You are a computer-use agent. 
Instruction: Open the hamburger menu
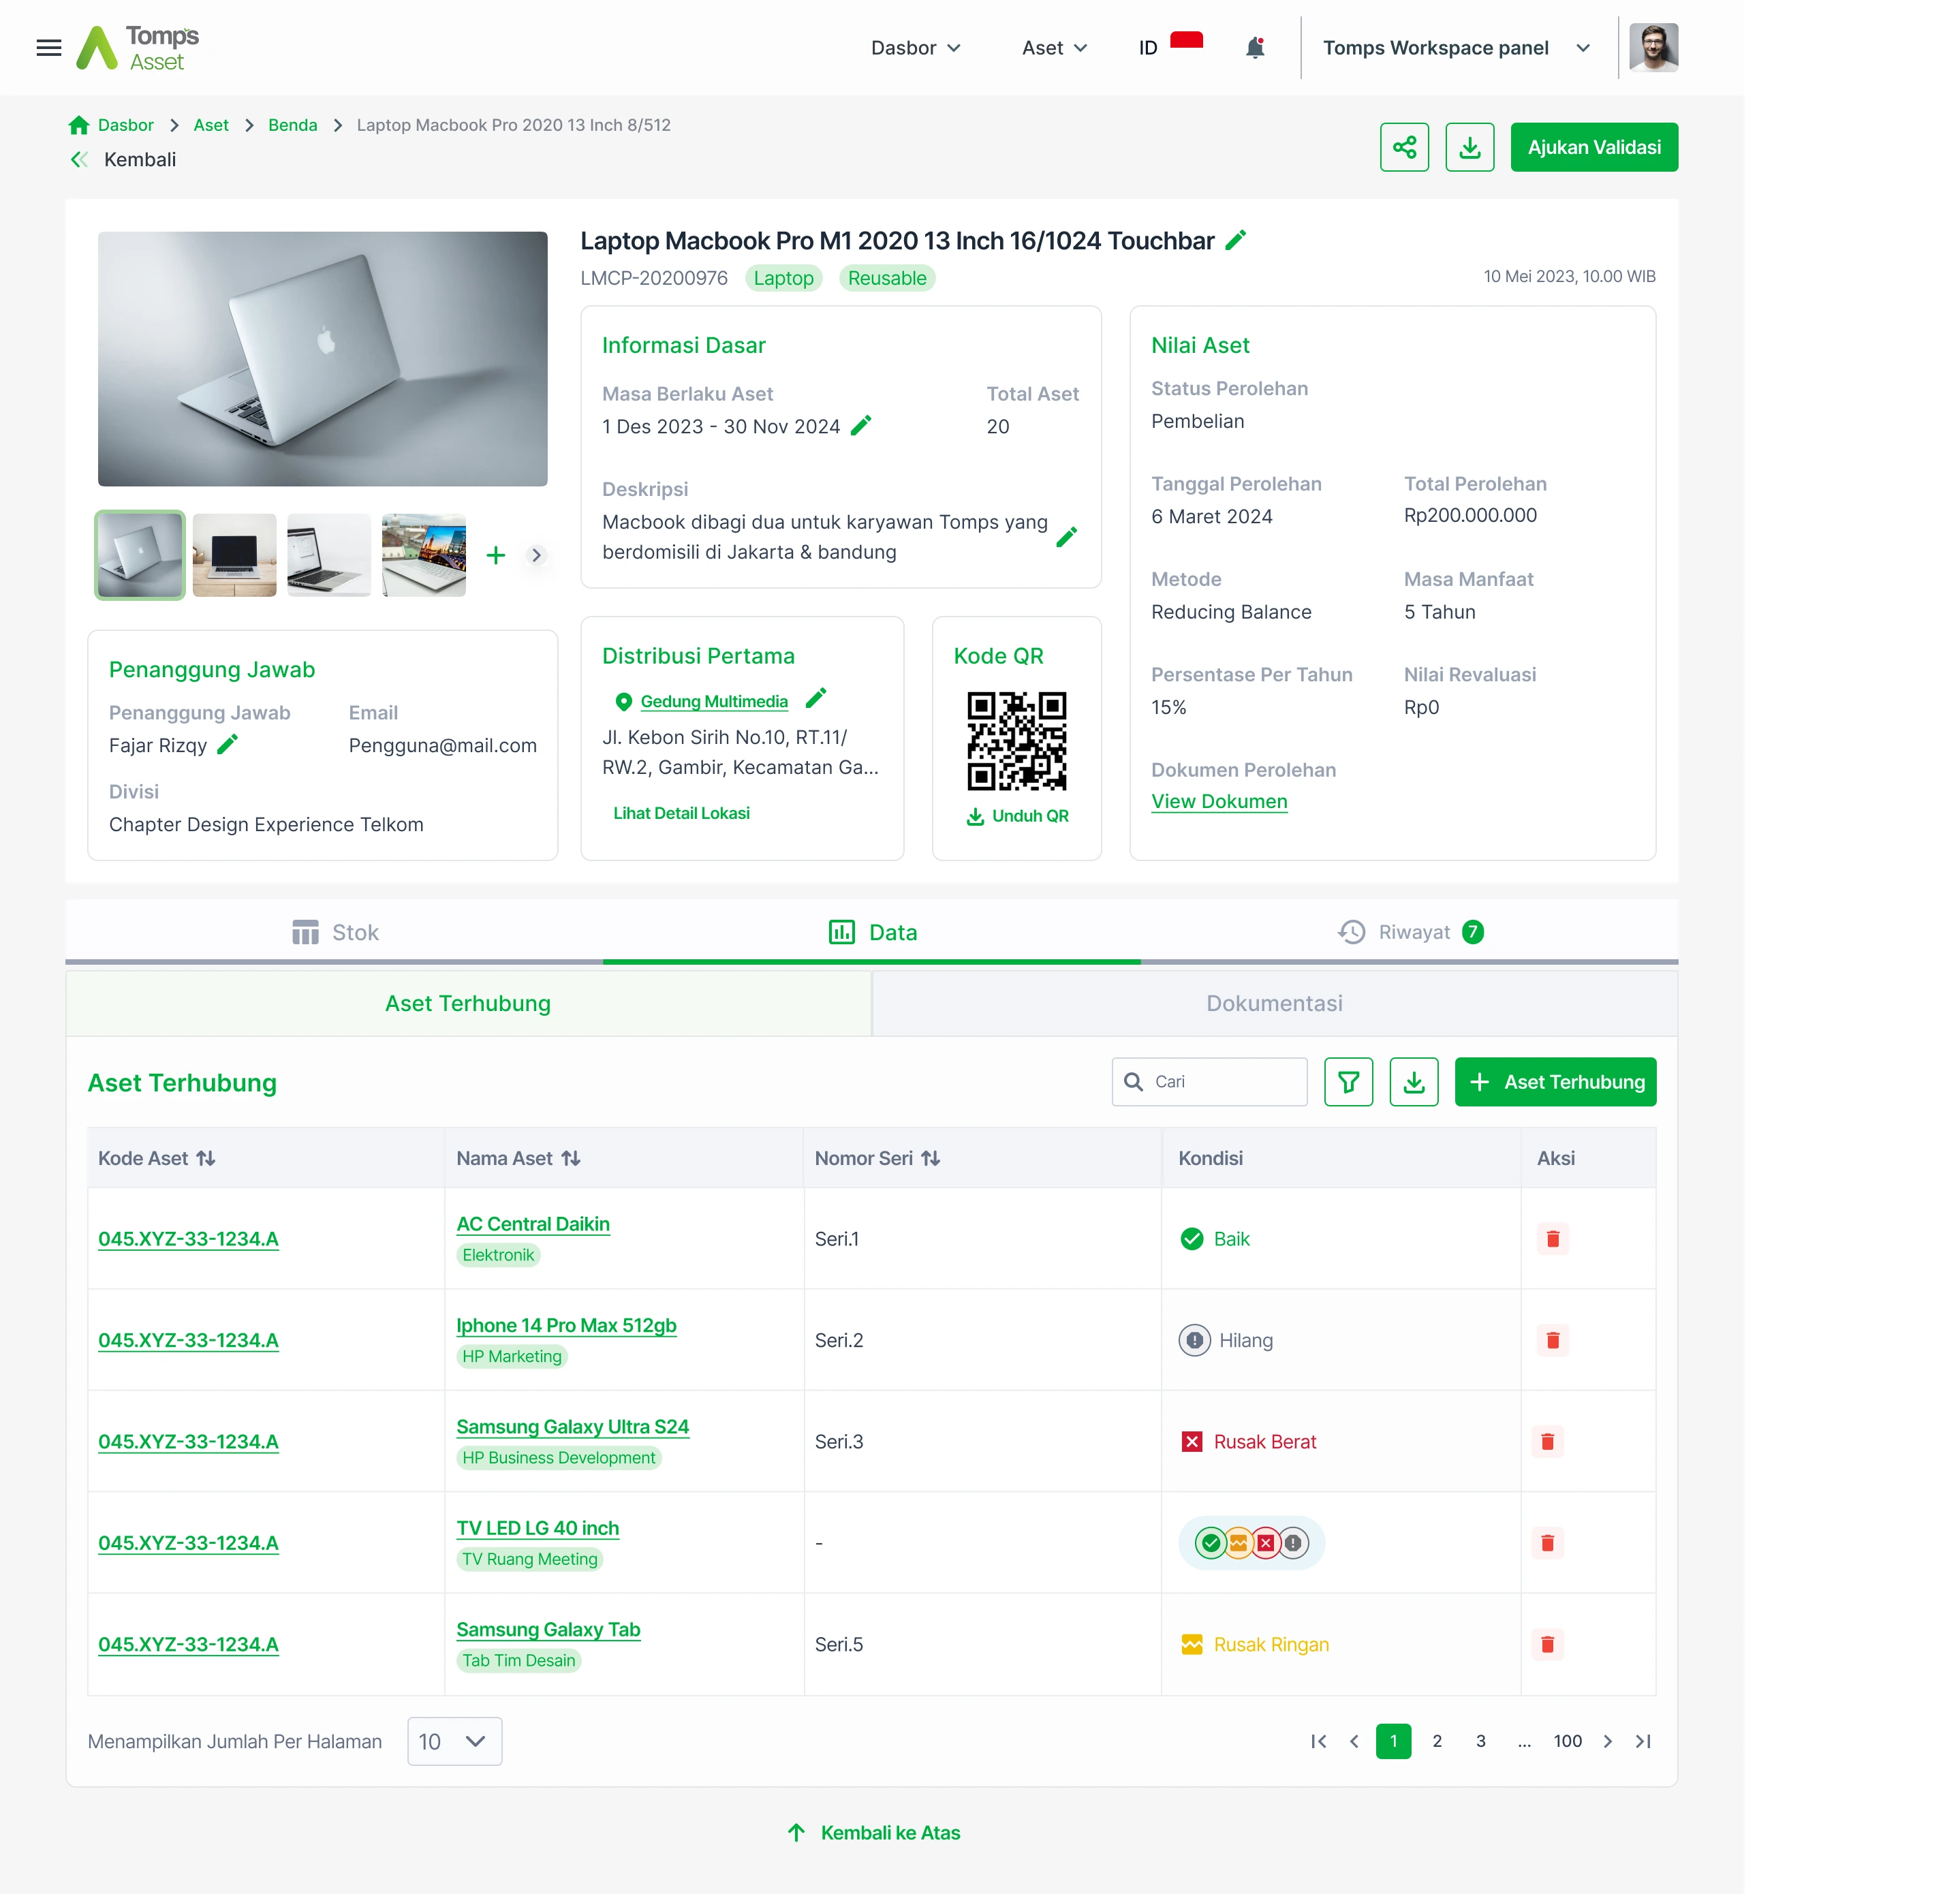48,47
